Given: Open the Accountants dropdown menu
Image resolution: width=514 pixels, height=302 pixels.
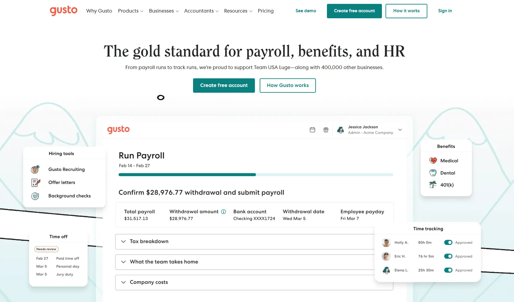Looking at the screenshot, I should [201, 11].
